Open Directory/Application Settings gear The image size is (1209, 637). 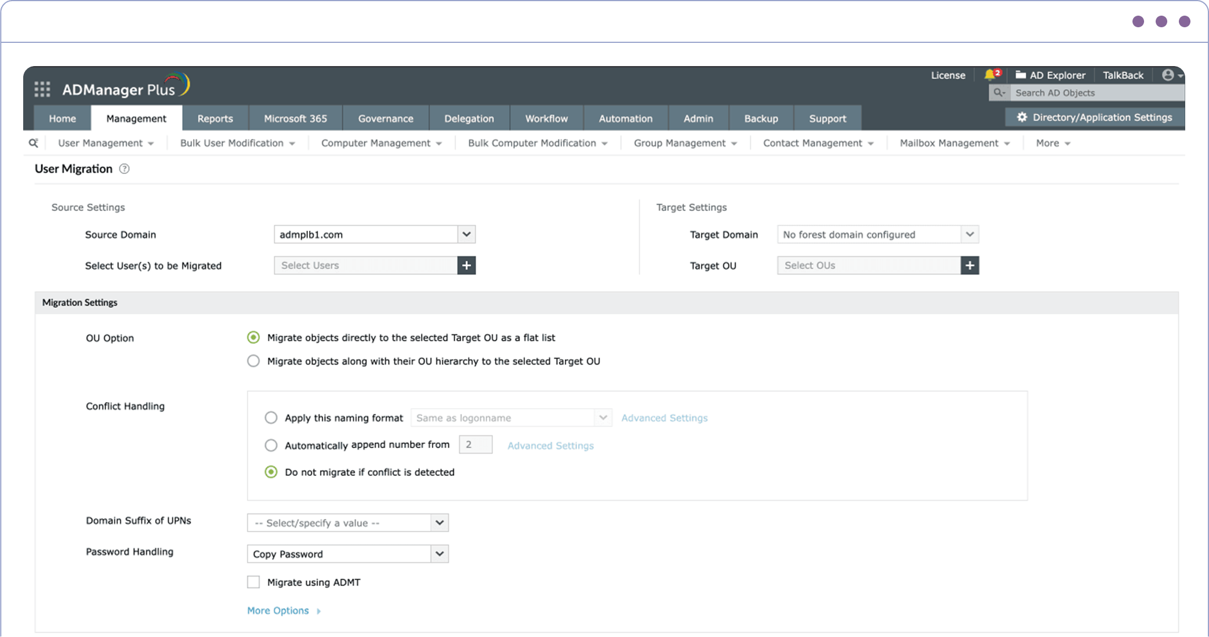(1022, 117)
